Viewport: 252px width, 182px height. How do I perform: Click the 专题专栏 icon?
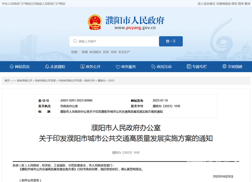(x=189, y=67)
